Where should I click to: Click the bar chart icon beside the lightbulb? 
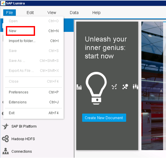click(79, 87)
